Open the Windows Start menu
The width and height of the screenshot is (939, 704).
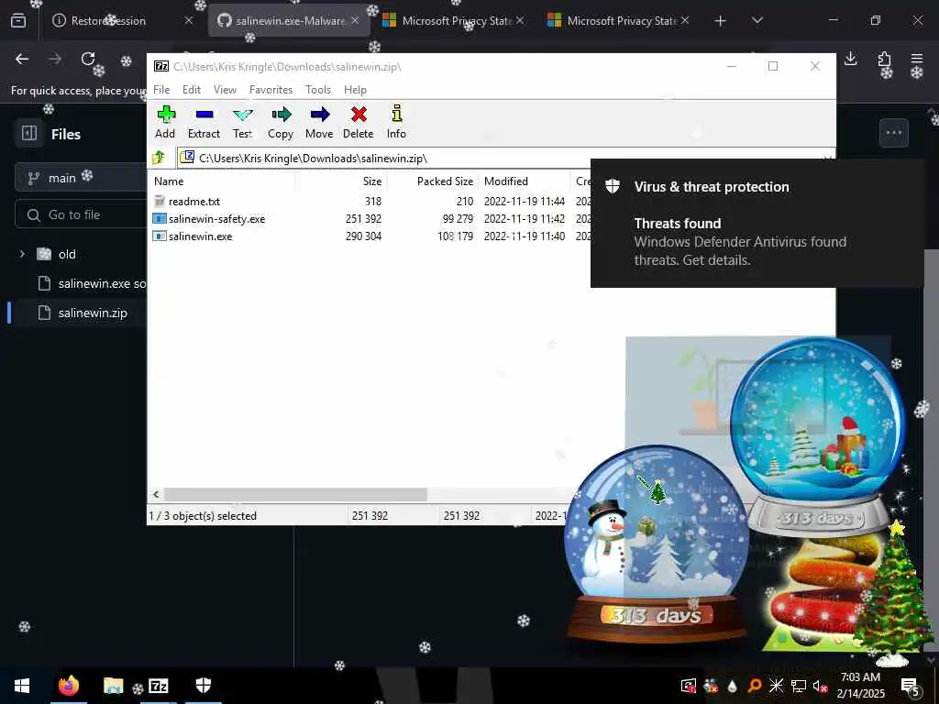coord(22,686)
